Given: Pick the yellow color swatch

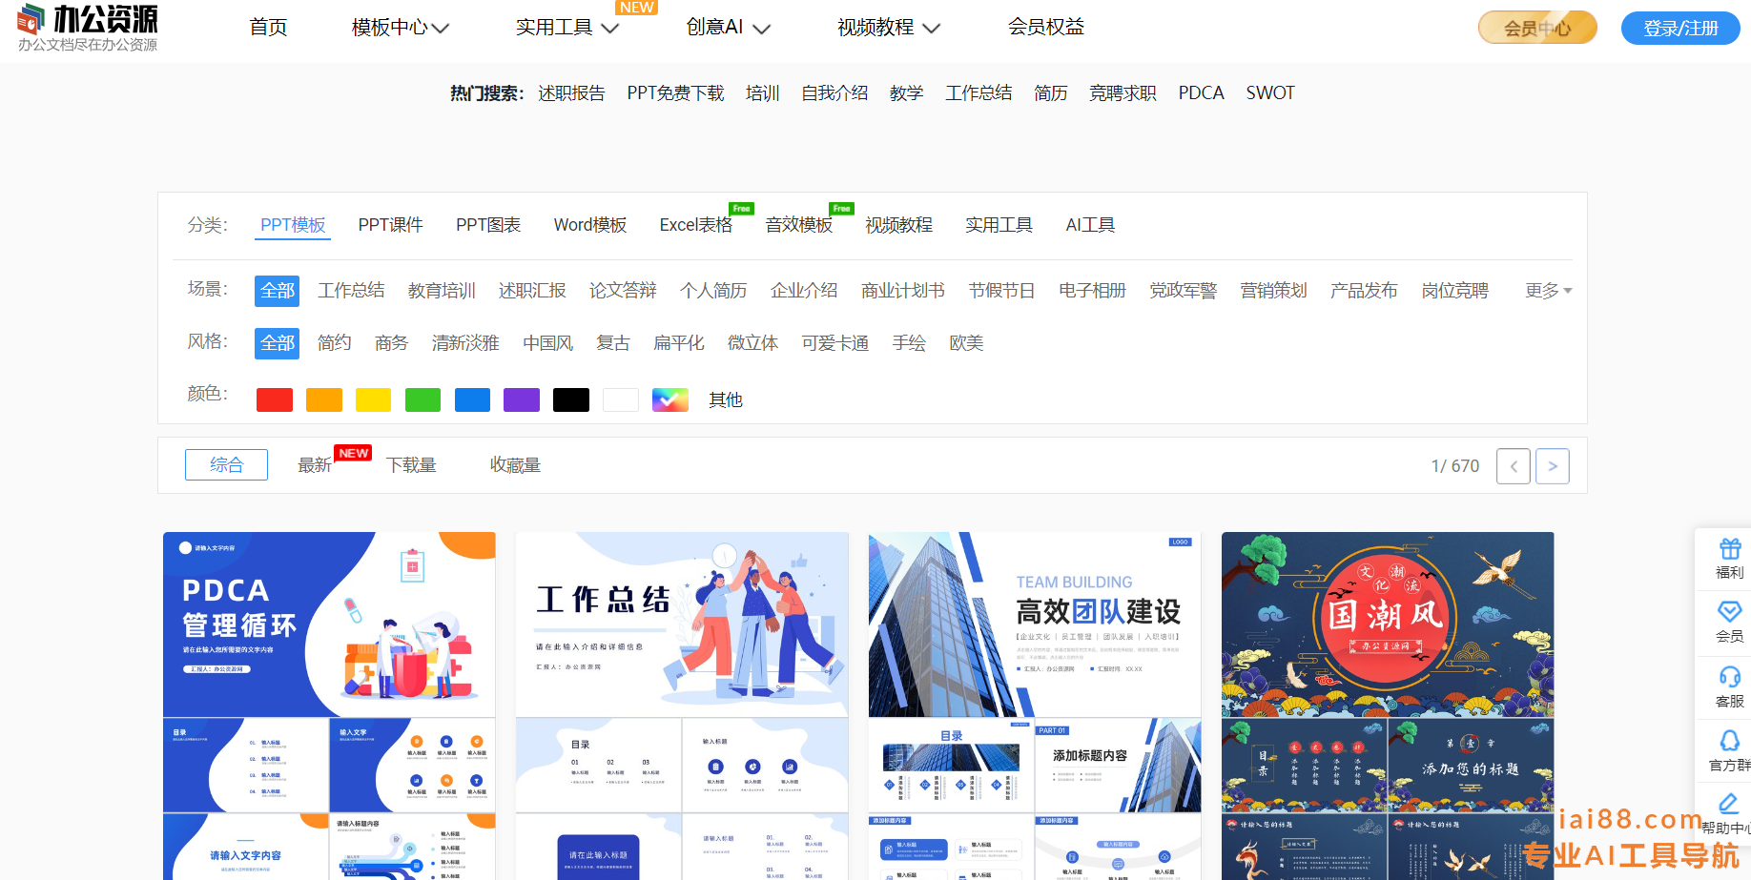Looking at the screenshot, I should tap(374, 399).
